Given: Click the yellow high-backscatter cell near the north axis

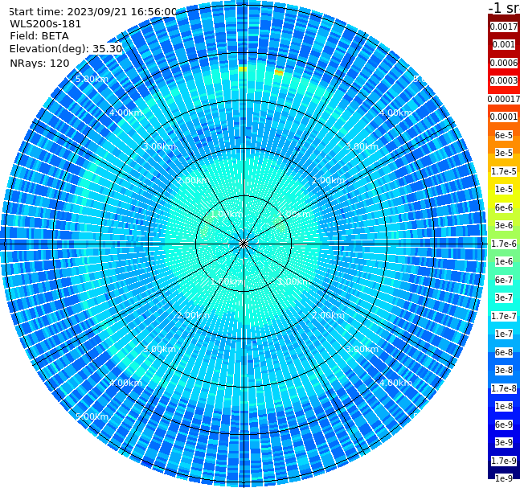Looking at the screenshot, I should (243, 69).
